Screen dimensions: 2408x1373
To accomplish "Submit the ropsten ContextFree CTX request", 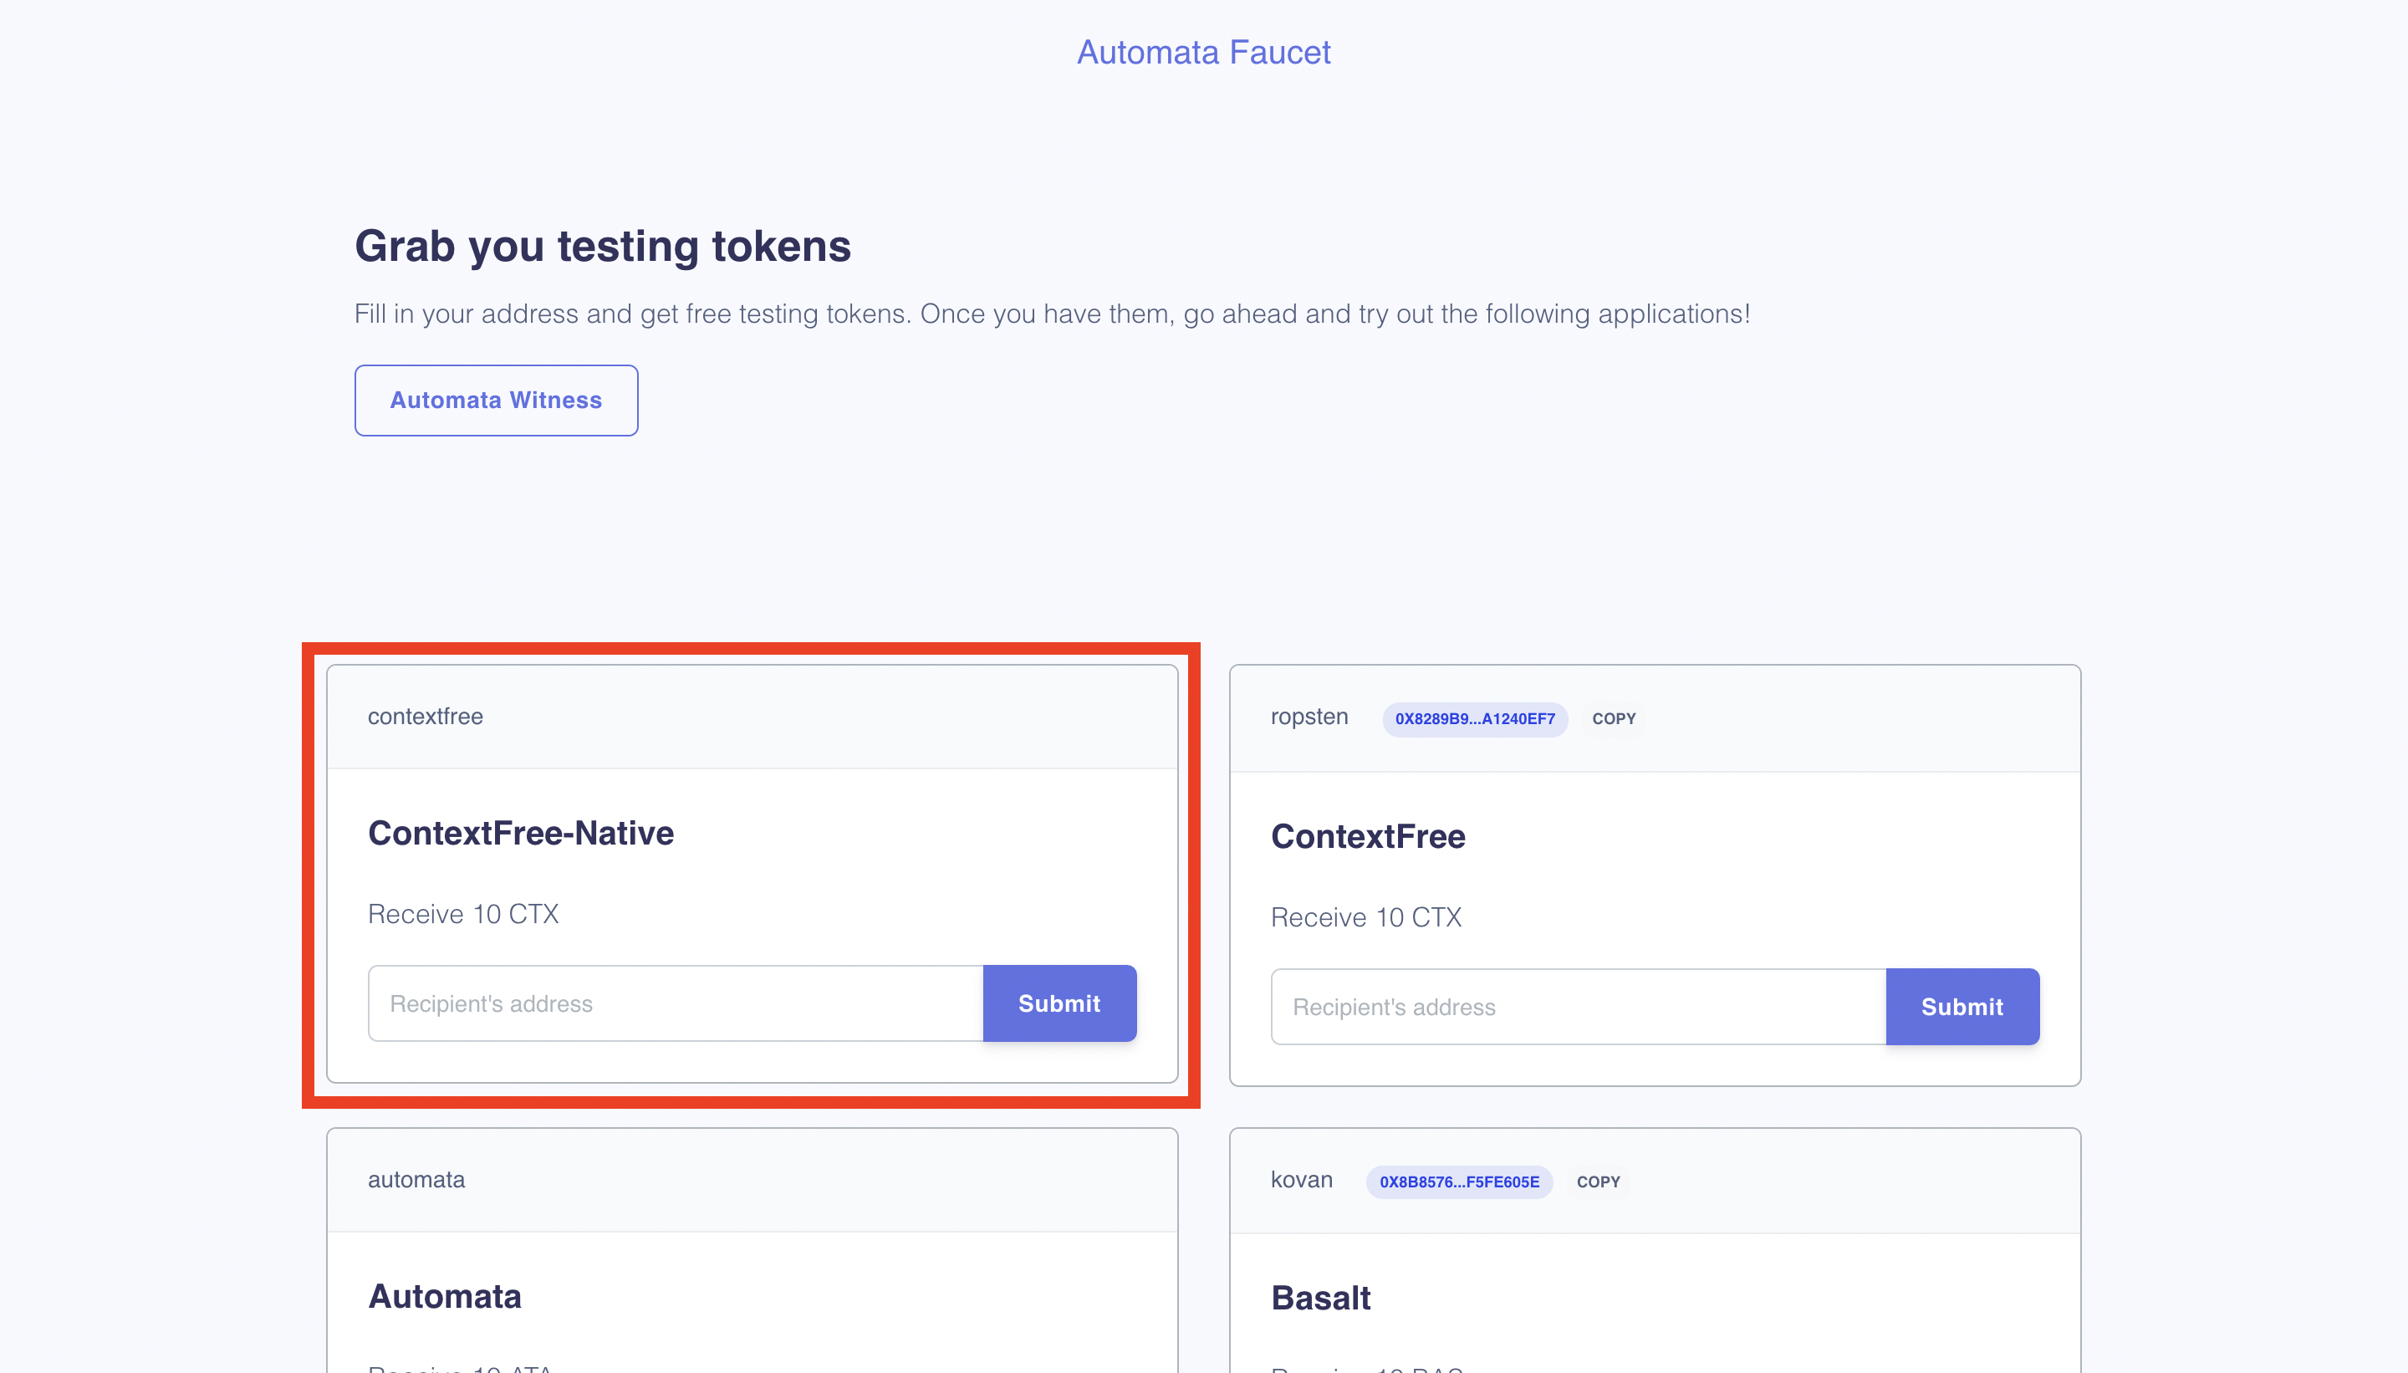I will [x=1962, y=1006].
